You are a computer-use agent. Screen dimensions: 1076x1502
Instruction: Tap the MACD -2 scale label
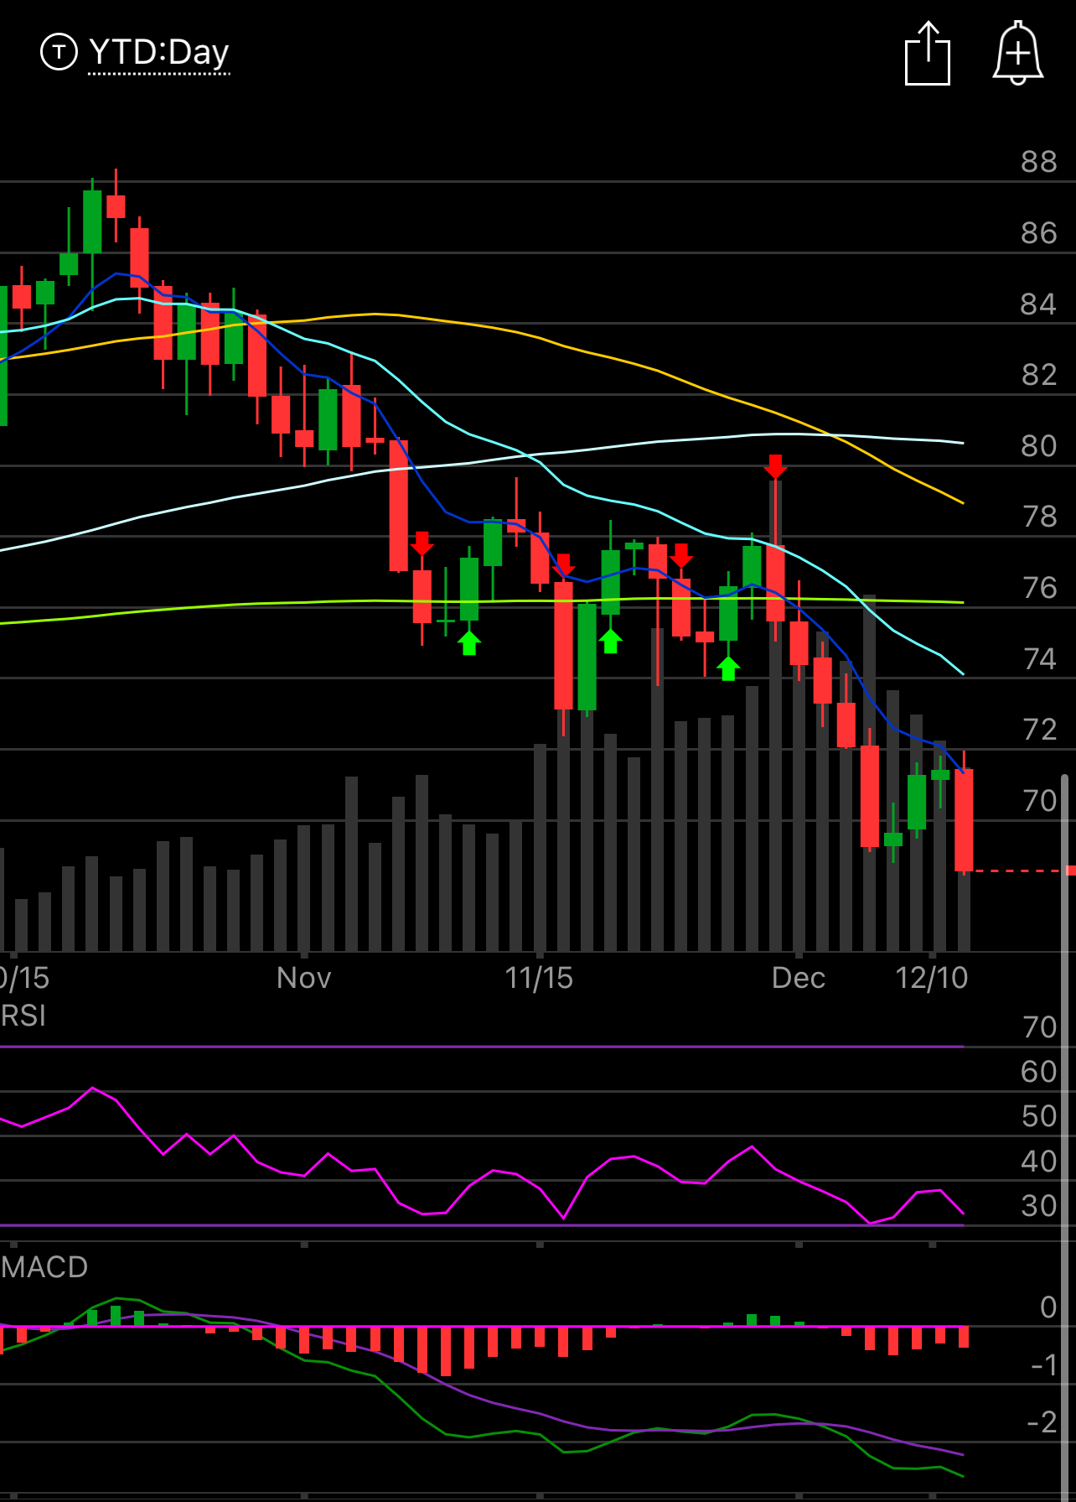(x=1042, y=1422)
